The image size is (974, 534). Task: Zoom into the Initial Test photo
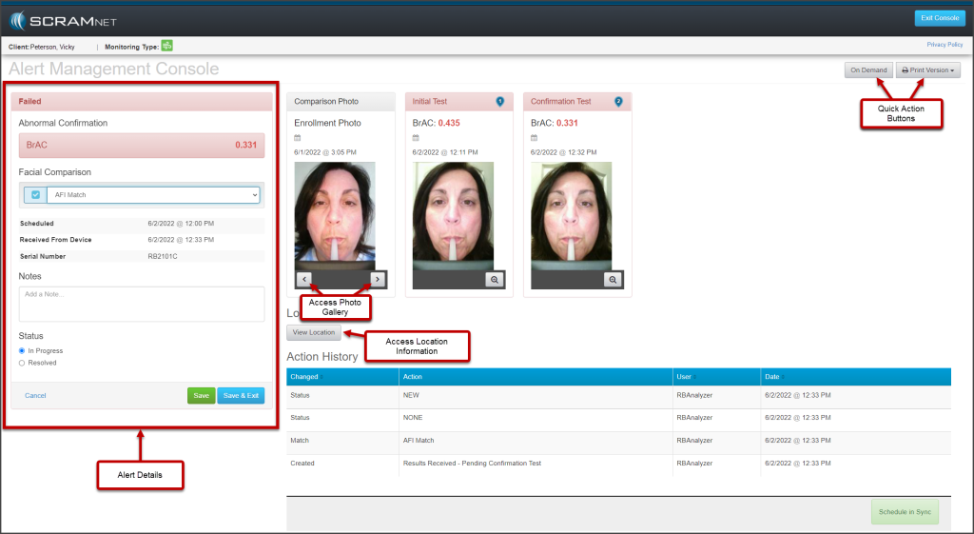495,279
